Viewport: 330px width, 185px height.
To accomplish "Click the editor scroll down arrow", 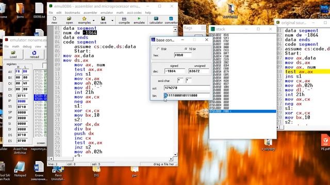I will (x=175, y=155).
